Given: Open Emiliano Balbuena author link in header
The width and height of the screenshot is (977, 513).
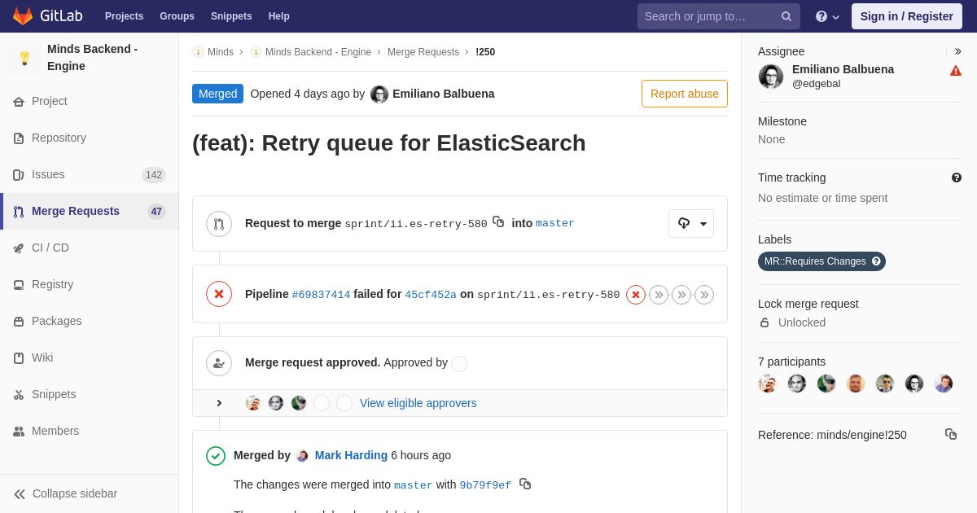Looking at the screenshot, I should click(x=443, y=94).
